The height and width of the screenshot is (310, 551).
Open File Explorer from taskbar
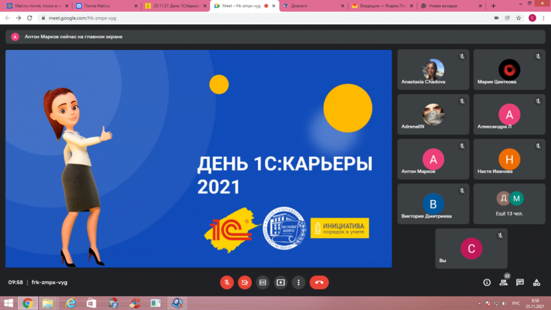(x=48, y=303)
